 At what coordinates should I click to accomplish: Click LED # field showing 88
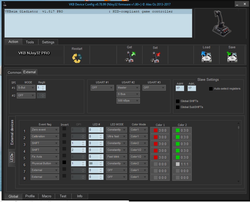tap(96, 164)
